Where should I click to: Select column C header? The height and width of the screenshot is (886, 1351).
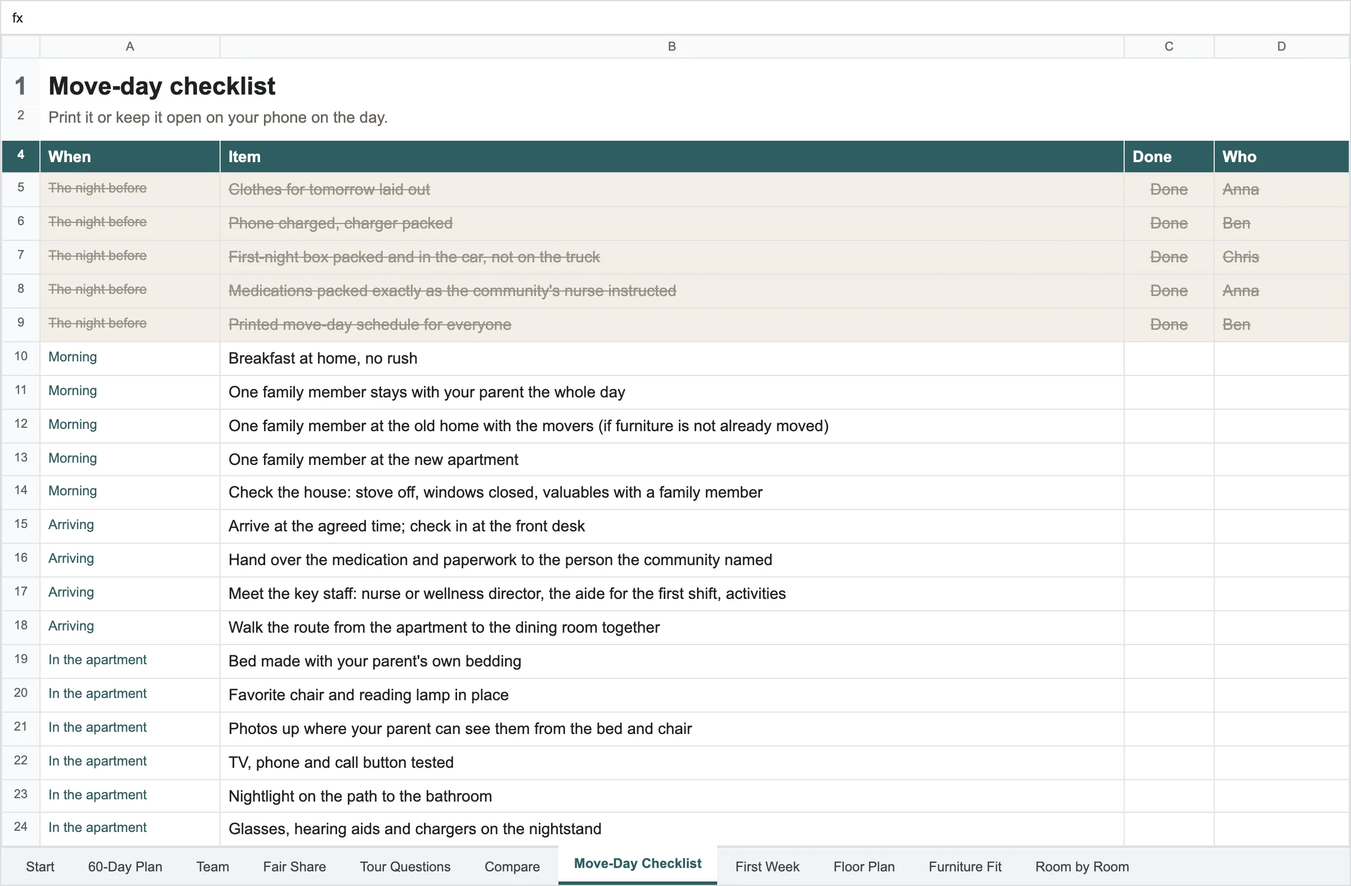(x=1169, y=47)
